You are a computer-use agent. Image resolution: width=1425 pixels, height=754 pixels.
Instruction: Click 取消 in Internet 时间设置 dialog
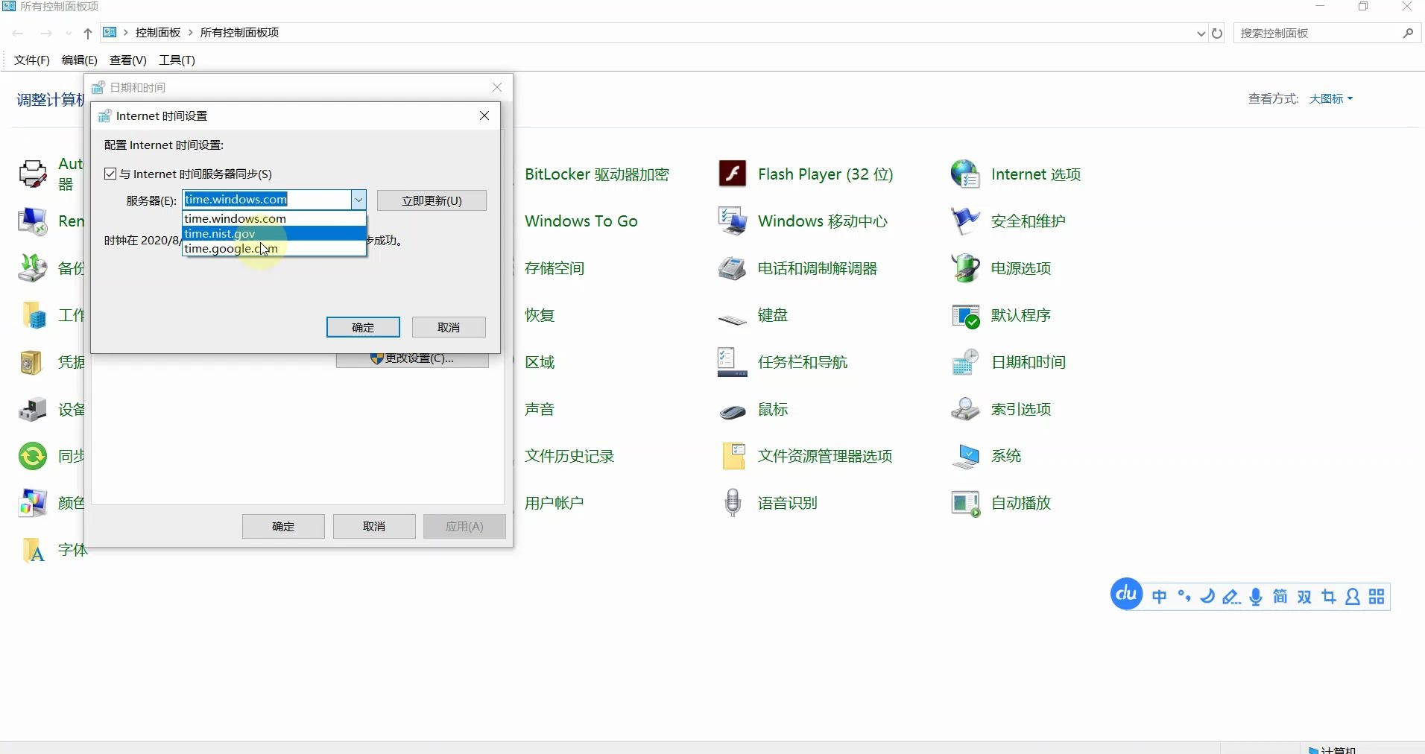tap(449, 327)
